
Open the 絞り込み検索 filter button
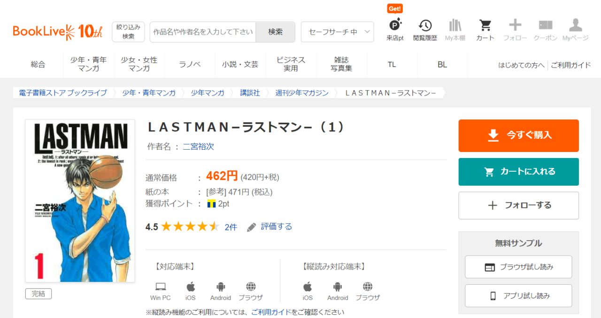128,32
